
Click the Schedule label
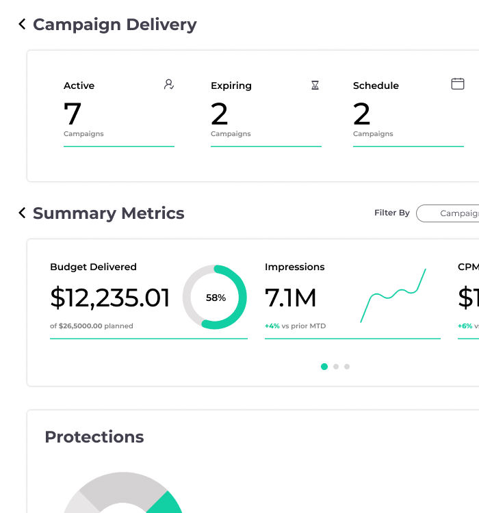click(x=376, y=85)
